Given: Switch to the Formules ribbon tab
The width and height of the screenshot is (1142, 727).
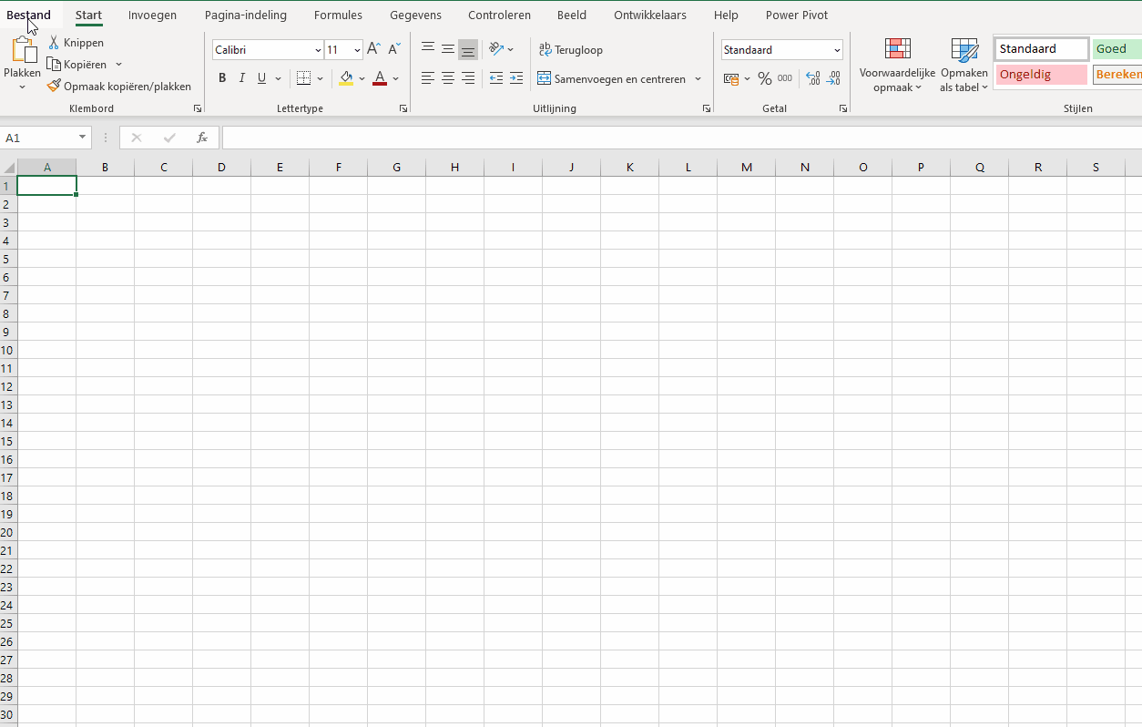Looking at the screenshot, I should coord(338,15).
